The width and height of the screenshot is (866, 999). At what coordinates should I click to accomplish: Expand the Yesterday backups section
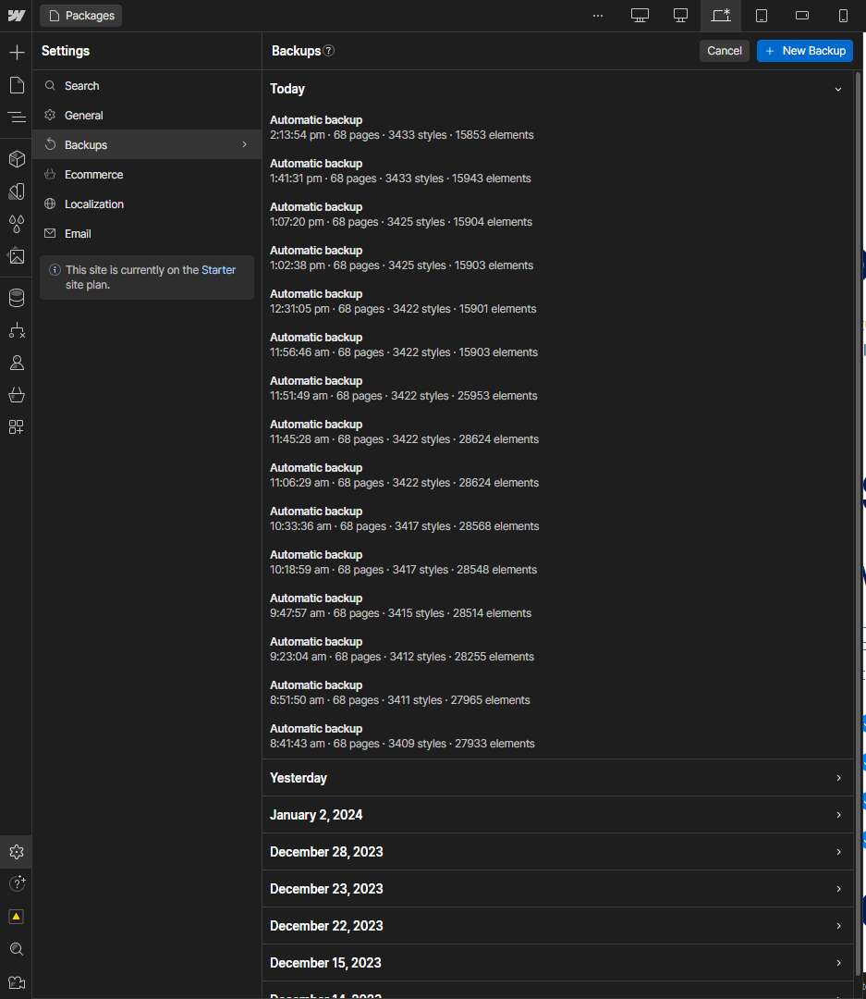click(558, 778)
